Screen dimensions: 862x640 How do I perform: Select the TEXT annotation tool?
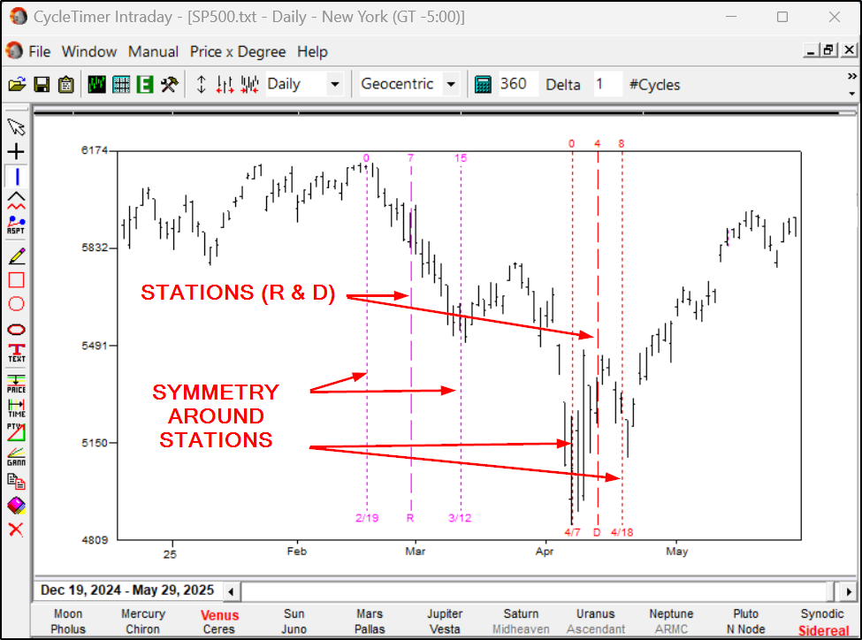click(15, 351)
